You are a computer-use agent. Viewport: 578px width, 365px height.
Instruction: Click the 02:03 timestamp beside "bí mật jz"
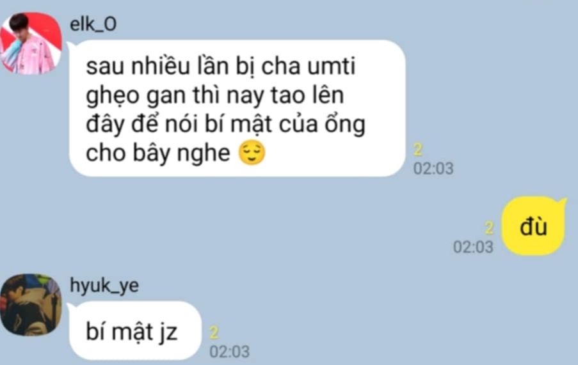click(229, 352)
